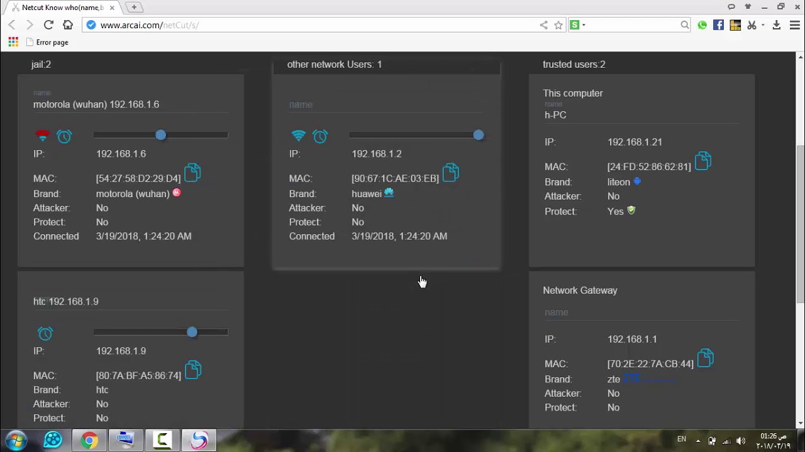Open Error page bookmark
805x452 pixels.
coord(47,42)
